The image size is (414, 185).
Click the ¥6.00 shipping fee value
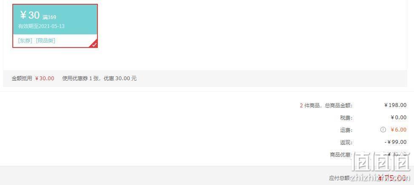tap(398, 130)
